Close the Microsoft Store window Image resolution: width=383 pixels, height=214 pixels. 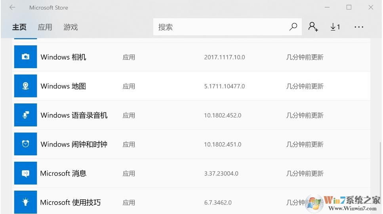pos(371,7)
